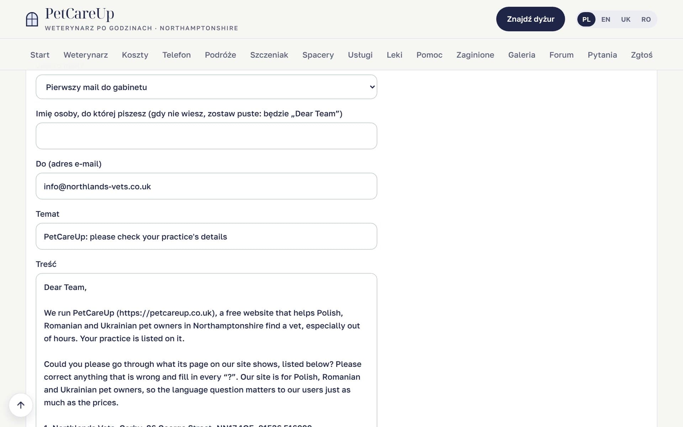Open the Weterynarz menu item

(86, 55)
